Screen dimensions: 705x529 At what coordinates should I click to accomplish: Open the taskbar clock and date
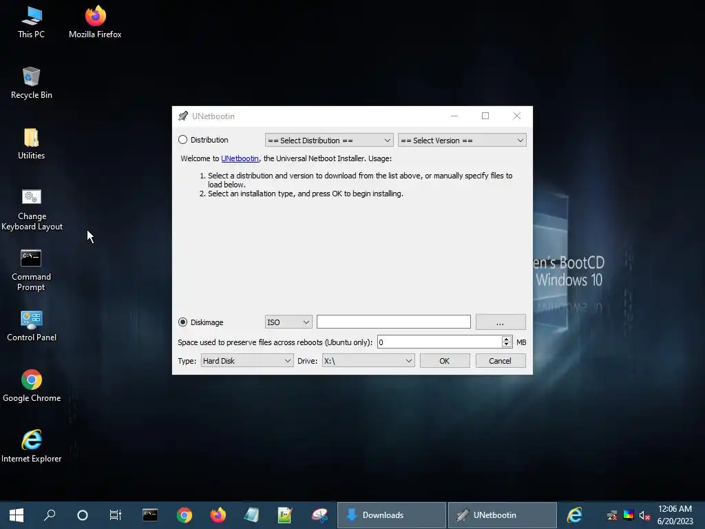point(675,515)
